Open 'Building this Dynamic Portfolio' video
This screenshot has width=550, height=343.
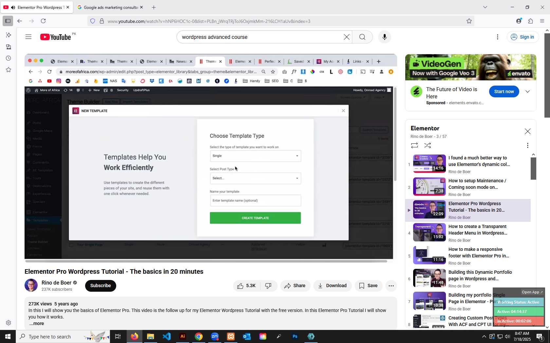click(x=468, y=279)
